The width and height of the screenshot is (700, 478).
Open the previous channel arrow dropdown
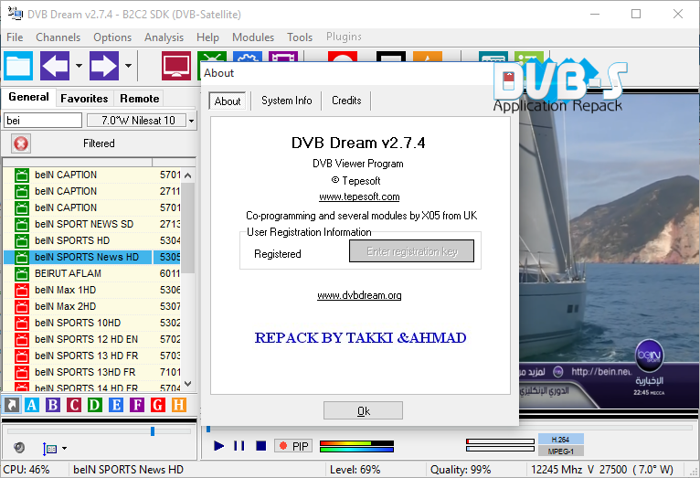point(79,66)
